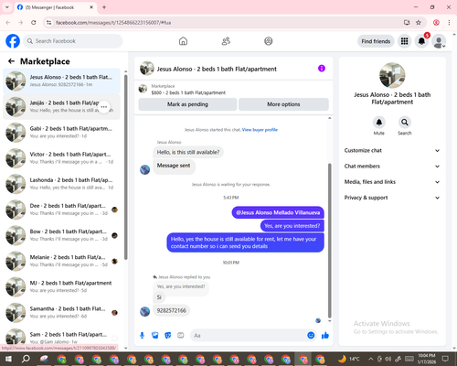
Task: Click Find friends button
Action: [x=376, y=41]
